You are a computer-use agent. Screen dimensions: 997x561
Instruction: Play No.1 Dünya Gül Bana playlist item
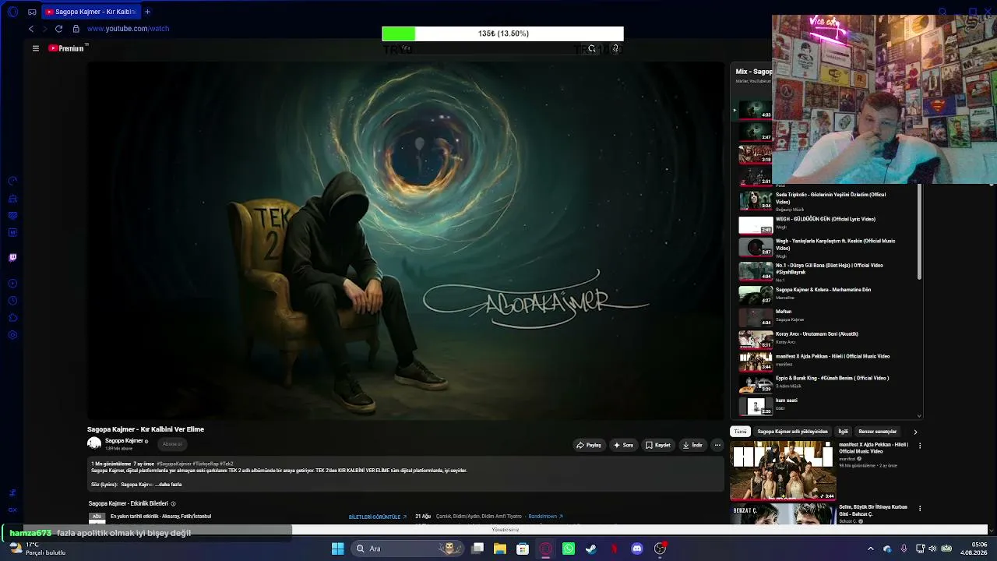point(826,271)
